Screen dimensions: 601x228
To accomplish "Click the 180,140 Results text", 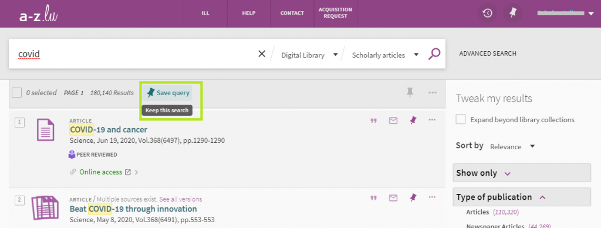I will (112, 93).
